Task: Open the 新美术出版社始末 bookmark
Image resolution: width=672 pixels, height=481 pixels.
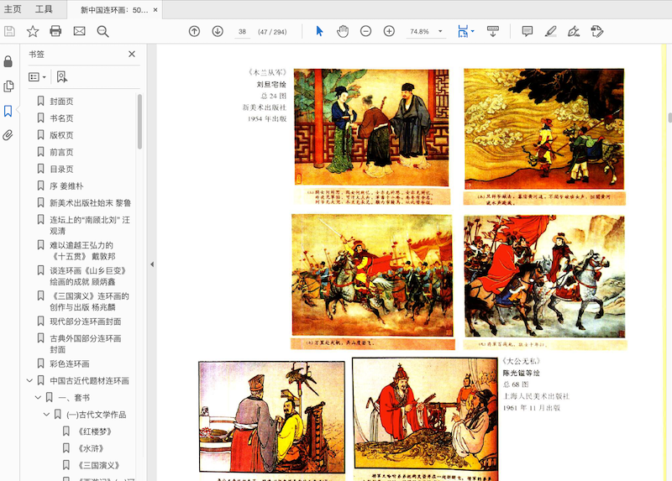Action: (x=90, y=203)
